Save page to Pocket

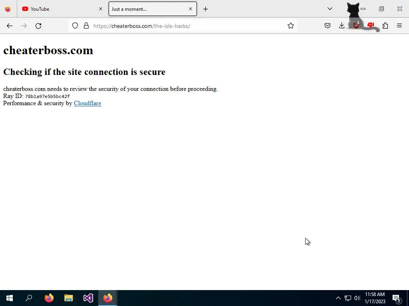[x=328, y=25]
